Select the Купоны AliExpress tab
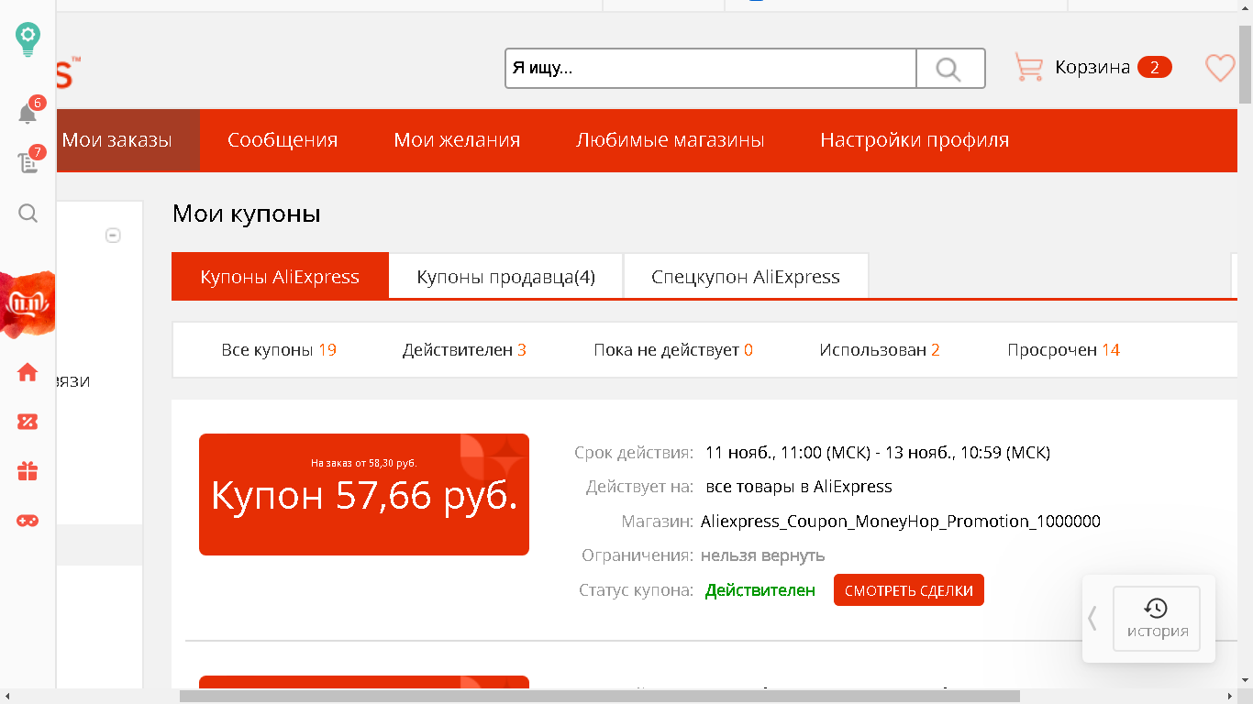The image size is (1253, 704). pyautogui.click(x=280, y=276)
